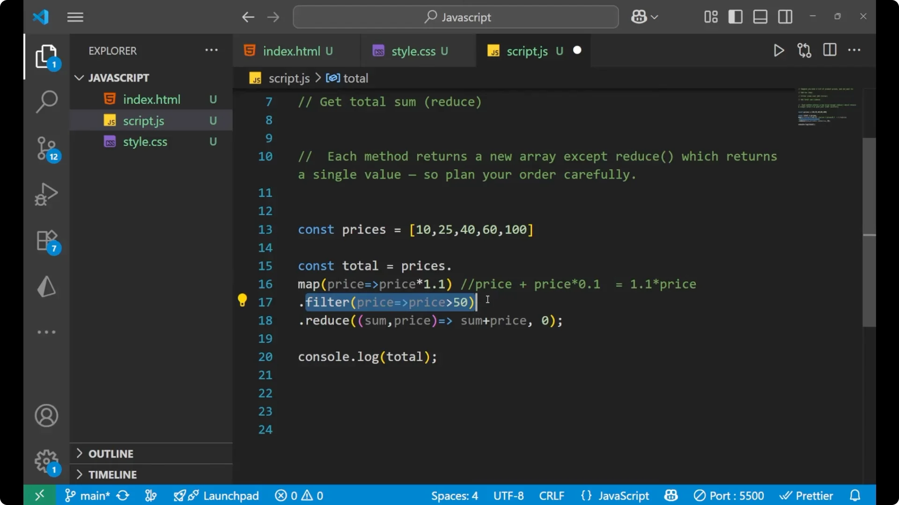The height and width of the screenshot is (505, 899).
Task: Open the hamburger application menu
Action: [x=75, y=17]
